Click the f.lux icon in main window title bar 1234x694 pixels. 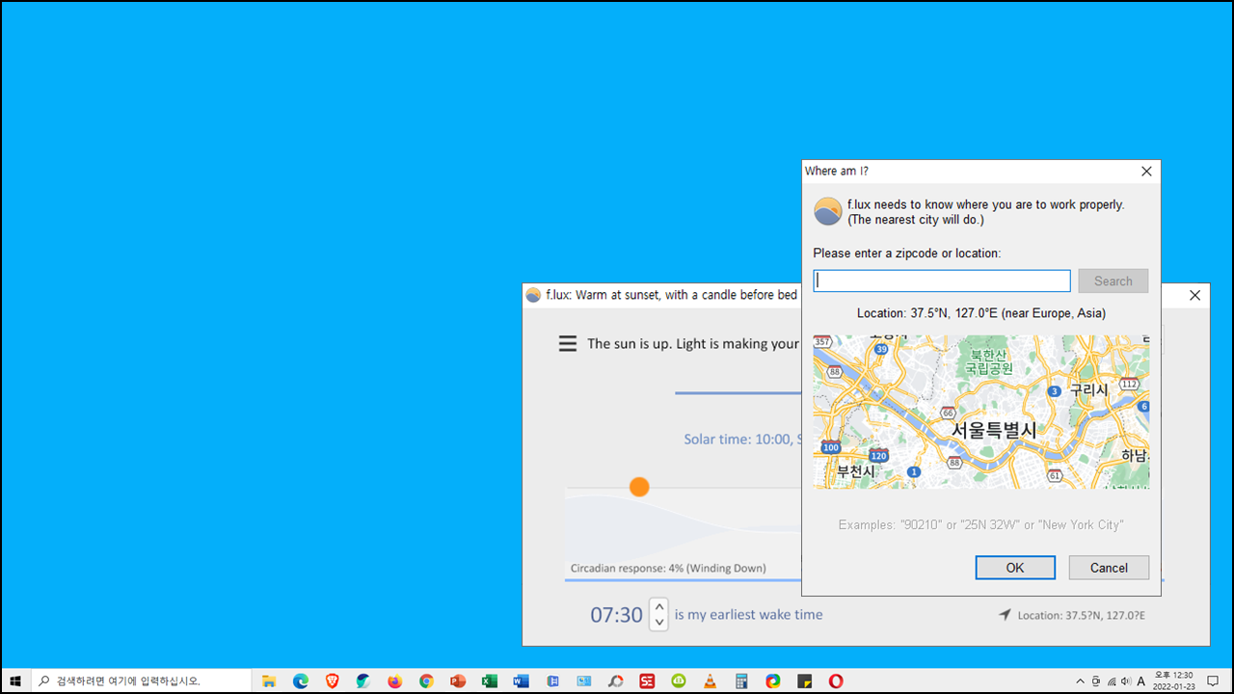[x=533, y=295]
